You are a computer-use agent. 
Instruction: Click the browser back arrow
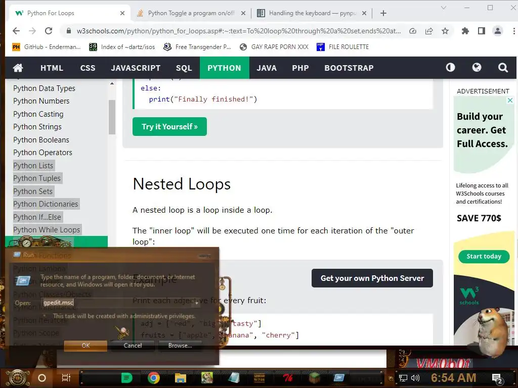16,31
